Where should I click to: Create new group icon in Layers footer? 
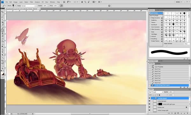click(181, 113)
